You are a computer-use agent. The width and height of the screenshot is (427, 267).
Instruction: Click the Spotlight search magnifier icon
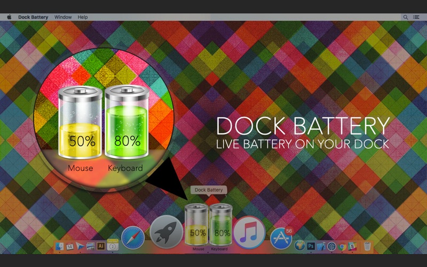pyautogui.click(x=406, y=17)
